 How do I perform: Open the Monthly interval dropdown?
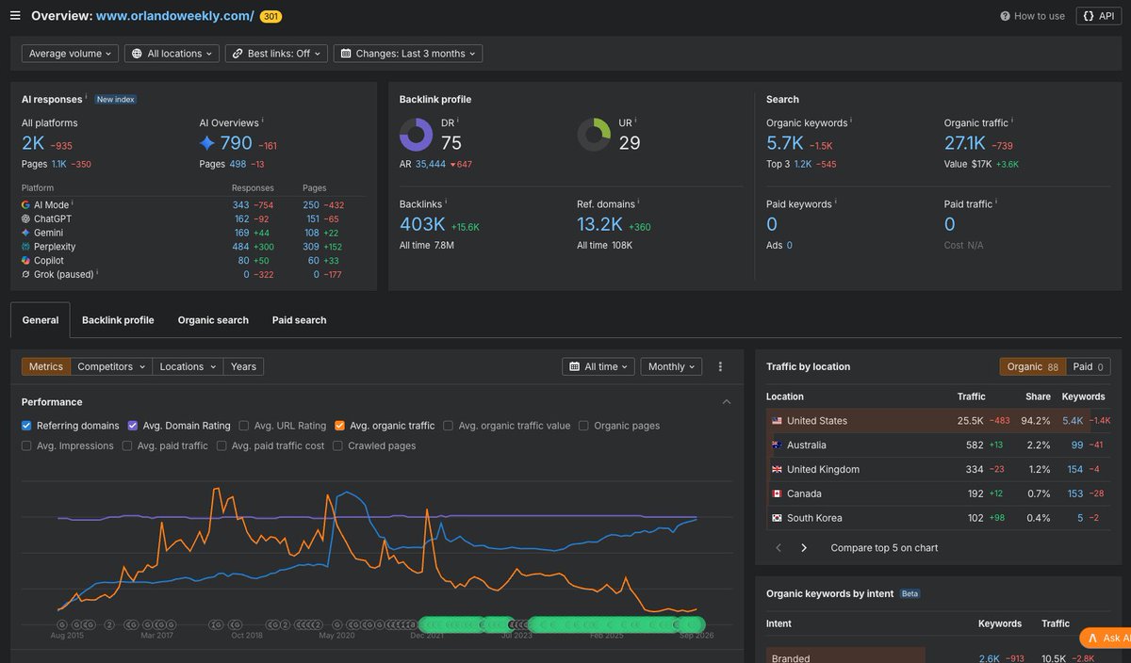click(672, 366)
